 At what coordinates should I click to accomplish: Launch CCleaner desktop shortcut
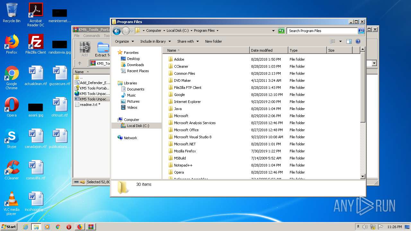pos(12,170)
